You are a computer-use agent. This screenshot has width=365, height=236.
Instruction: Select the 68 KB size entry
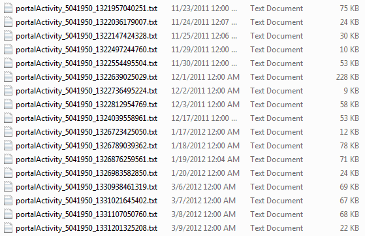tap(349, 214)
